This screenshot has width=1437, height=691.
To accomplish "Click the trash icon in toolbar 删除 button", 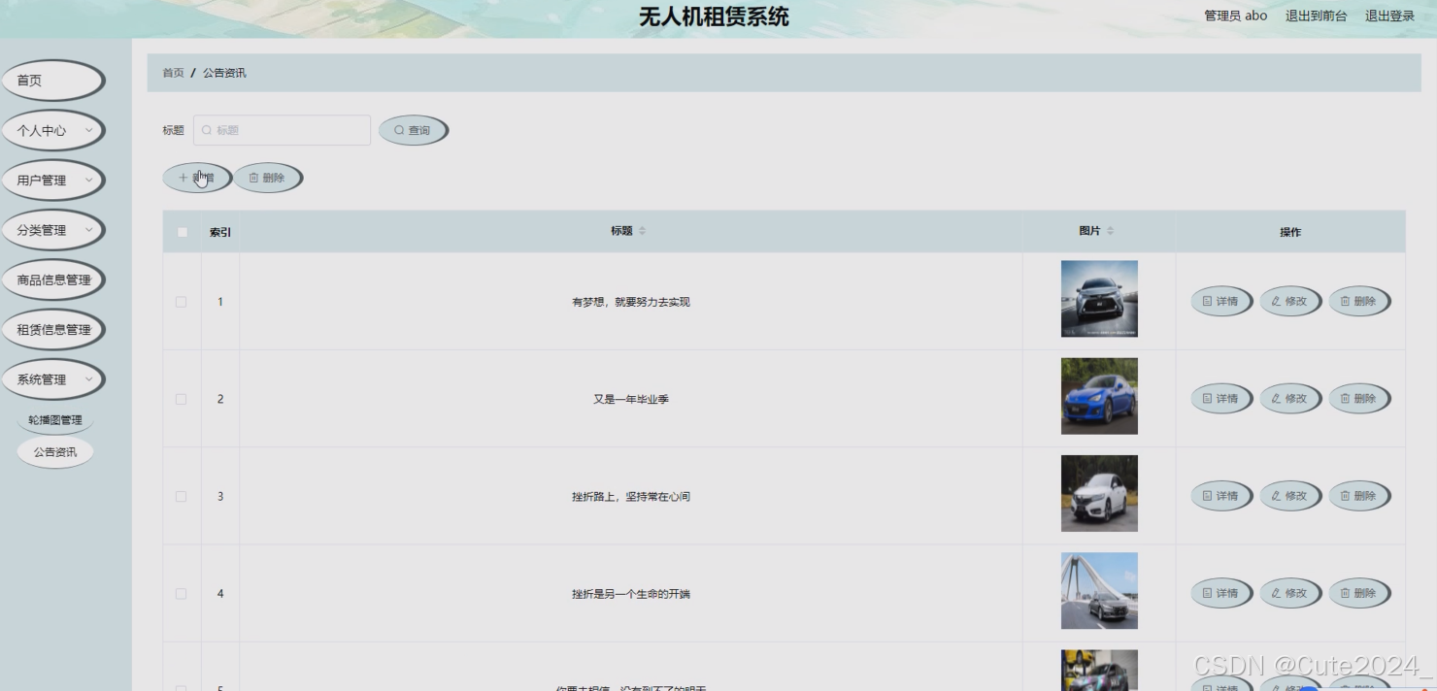I will click(254, 178).
